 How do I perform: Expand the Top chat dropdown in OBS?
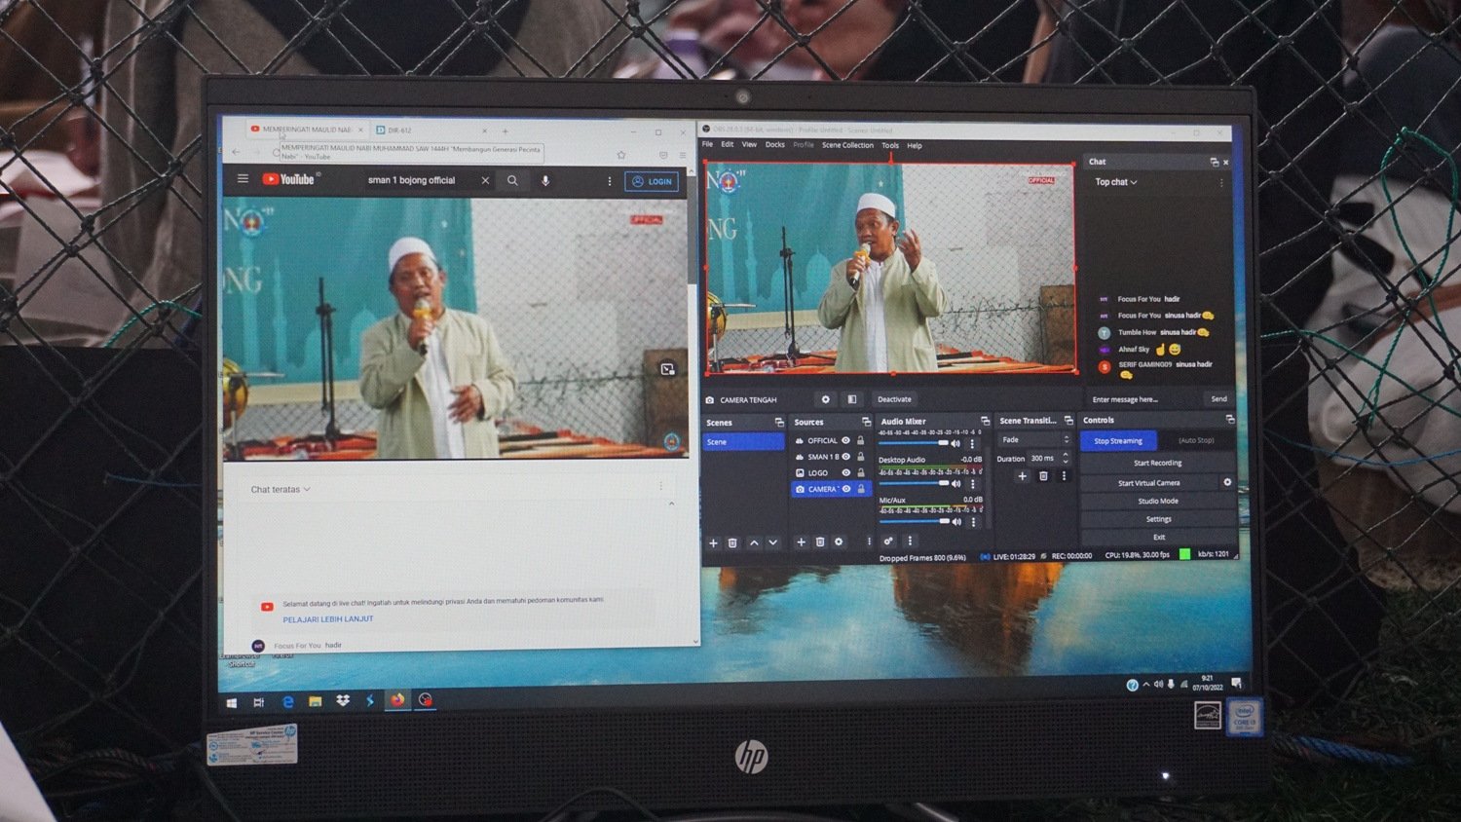coord(1116,182)
